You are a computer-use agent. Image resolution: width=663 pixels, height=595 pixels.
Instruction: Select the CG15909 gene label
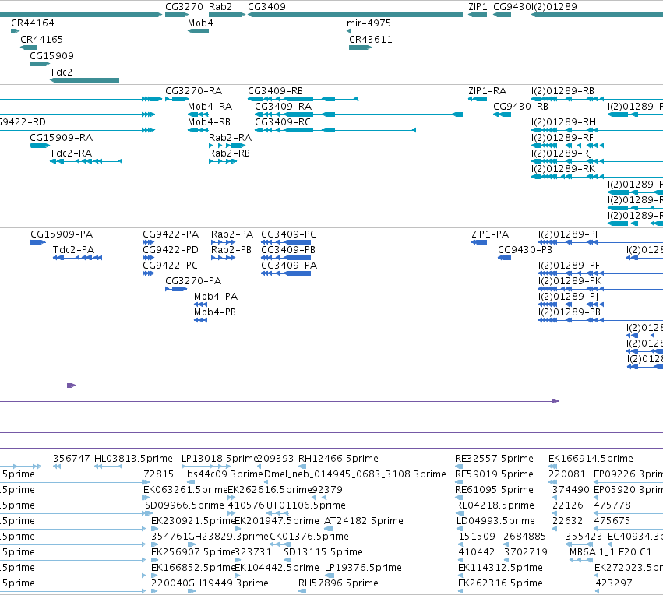(51, 56)
